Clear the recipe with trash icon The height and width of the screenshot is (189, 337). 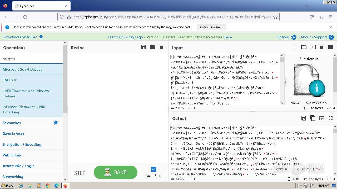[x=162, y=47]
